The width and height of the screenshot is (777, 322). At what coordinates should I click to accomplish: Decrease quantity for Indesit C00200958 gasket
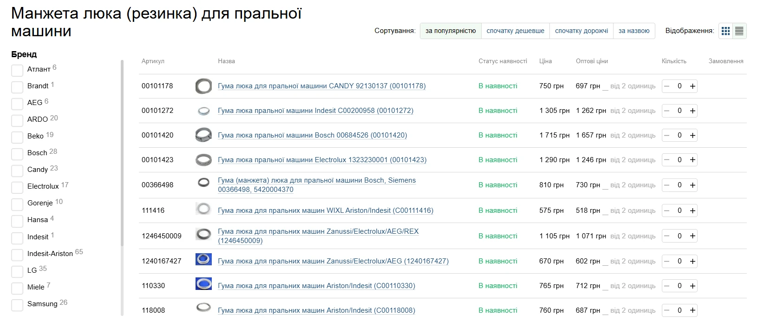tap(667, 111)
